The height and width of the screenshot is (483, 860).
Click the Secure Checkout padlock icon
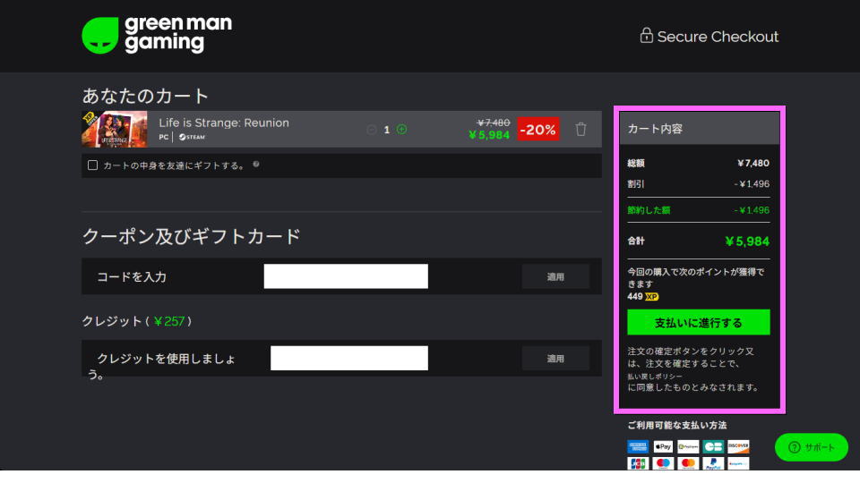pos(646,36)
